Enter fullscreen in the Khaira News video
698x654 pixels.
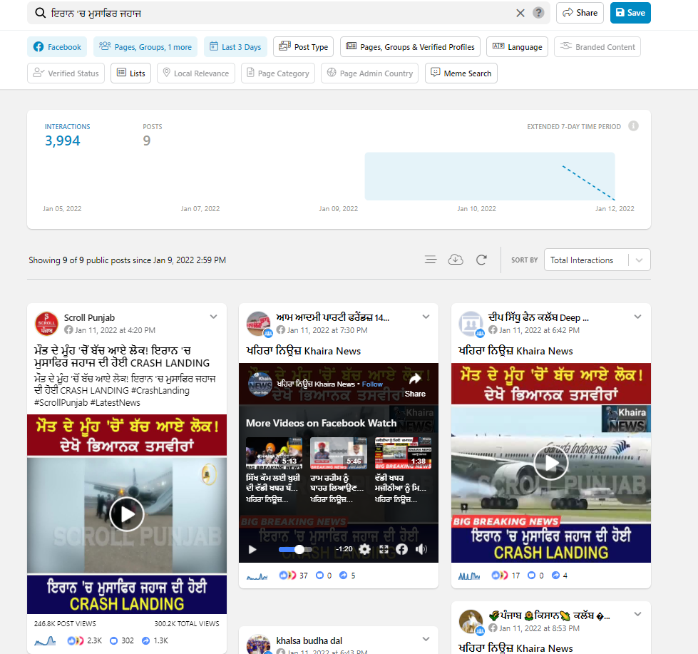click(x=384, y=549)
